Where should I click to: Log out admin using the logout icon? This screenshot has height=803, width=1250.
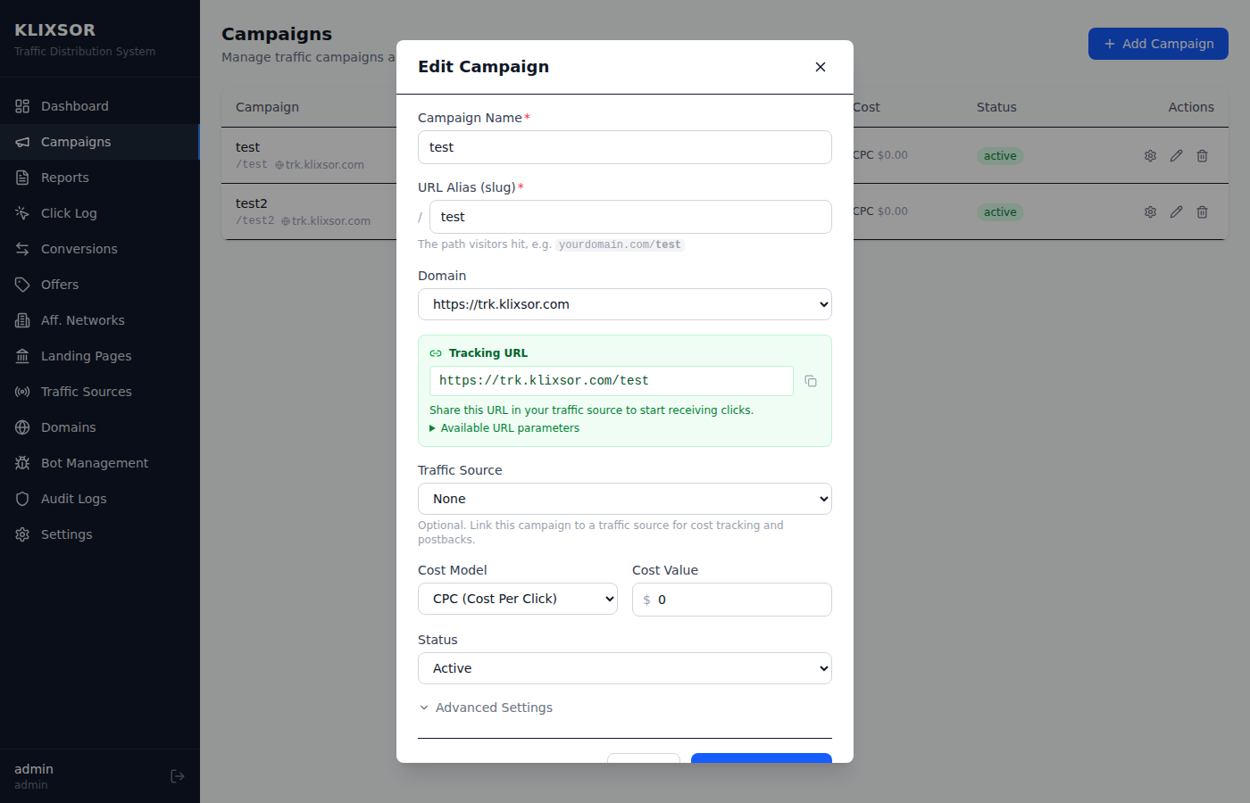click(x=177, y=775)
